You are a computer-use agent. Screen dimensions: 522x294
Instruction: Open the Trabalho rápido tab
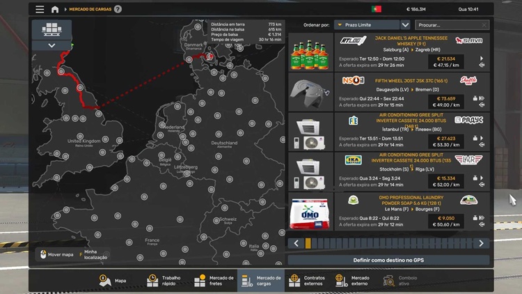coord(164,280)
